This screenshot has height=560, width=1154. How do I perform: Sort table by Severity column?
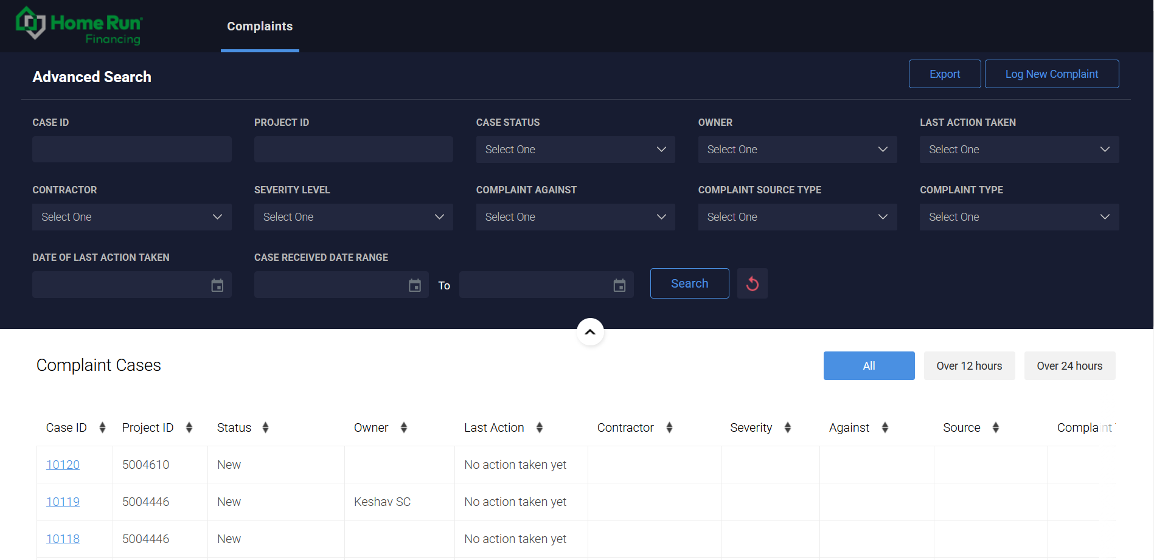click(787, 428)
